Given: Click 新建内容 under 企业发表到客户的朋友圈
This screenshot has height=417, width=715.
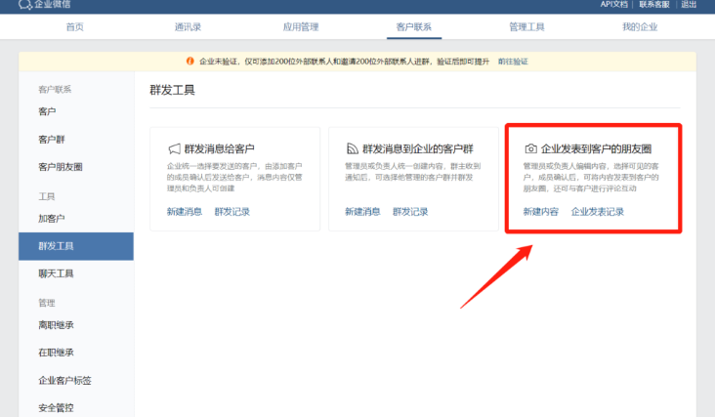Looking at the screenshot, I should click(540, 211).
